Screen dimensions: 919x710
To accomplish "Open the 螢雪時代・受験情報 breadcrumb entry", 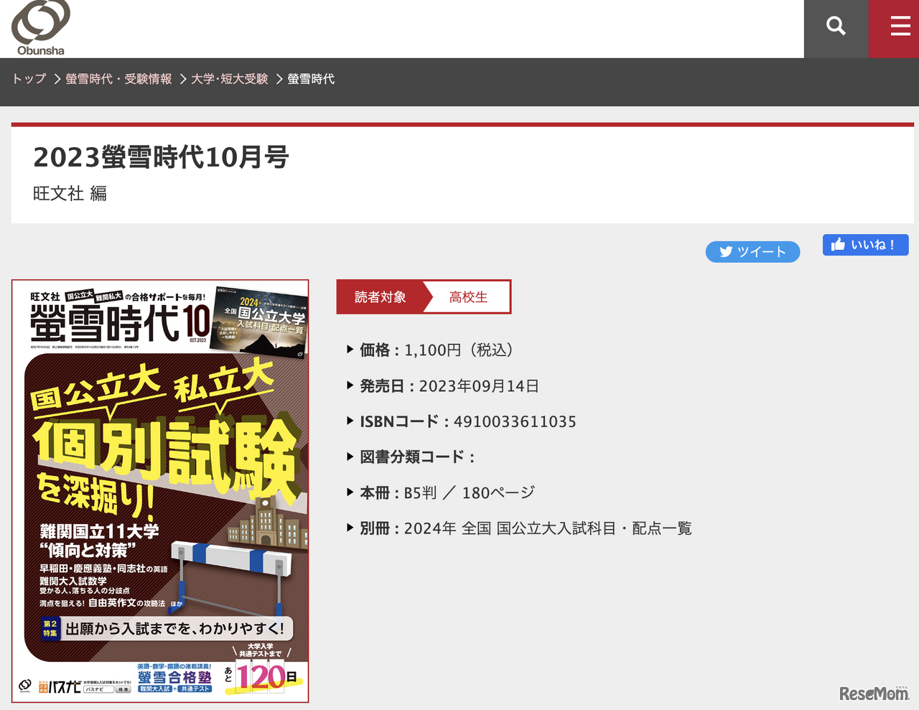I will point(118,79).
